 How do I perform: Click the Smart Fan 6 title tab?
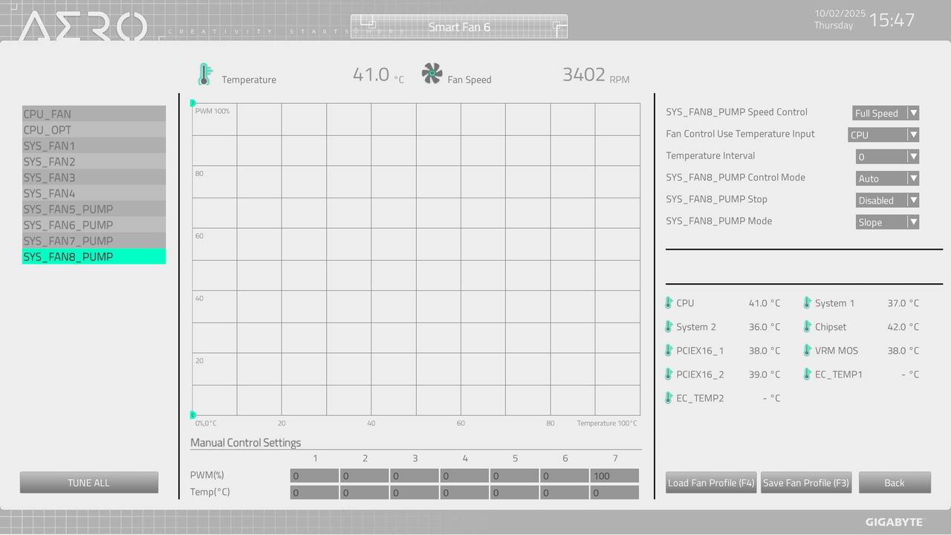[x=458, y=27]
